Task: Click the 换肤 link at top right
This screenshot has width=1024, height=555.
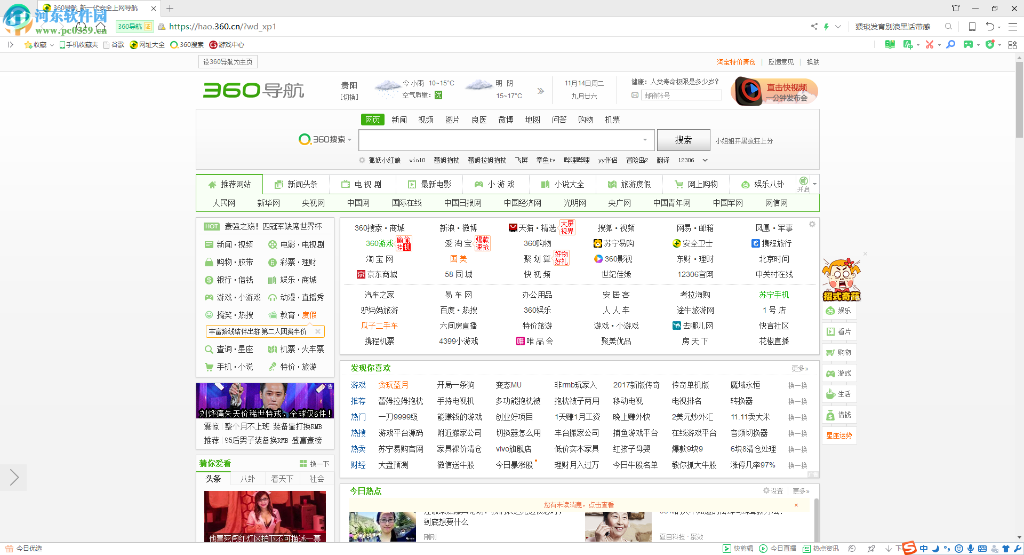Action: [813, 62]
